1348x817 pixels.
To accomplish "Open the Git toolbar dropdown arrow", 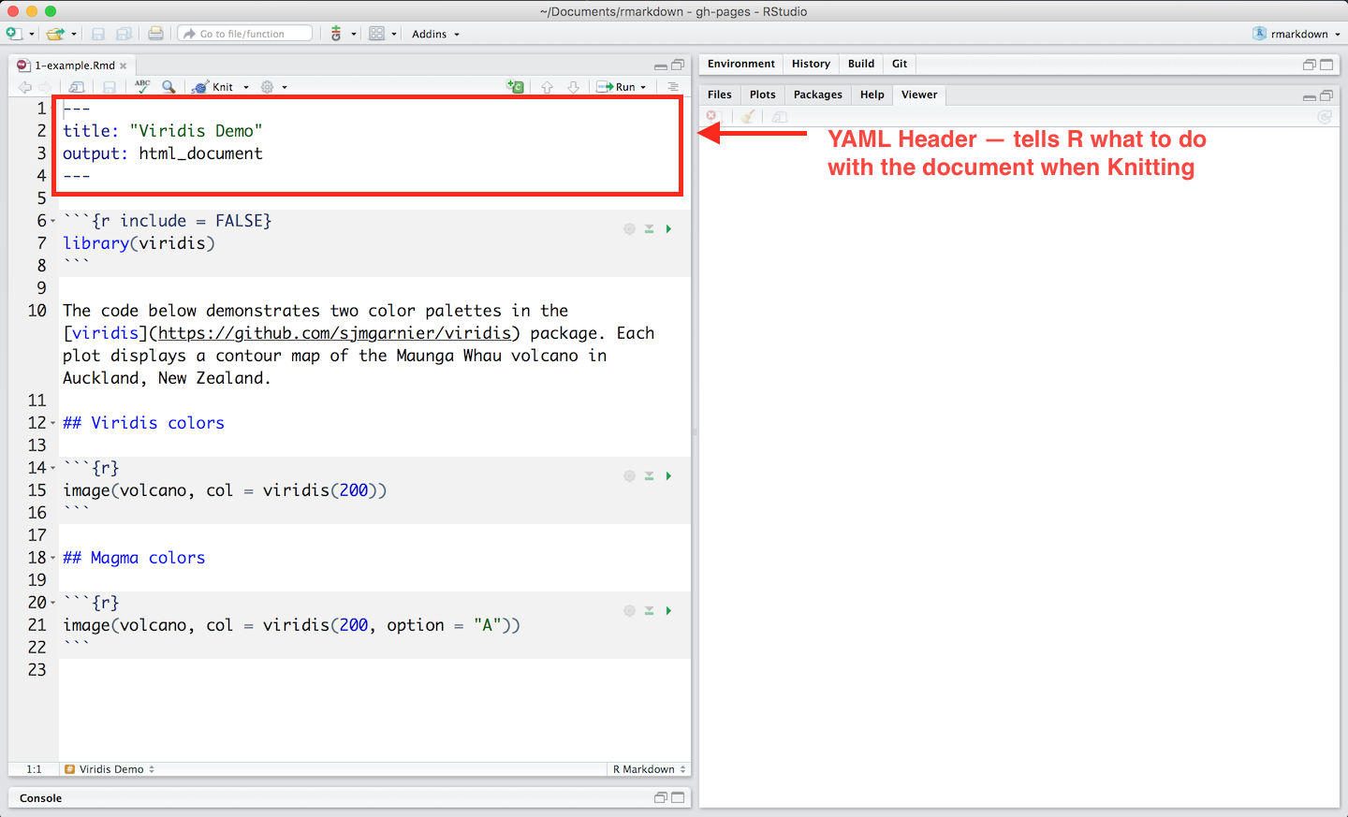I will click(354, 35).
